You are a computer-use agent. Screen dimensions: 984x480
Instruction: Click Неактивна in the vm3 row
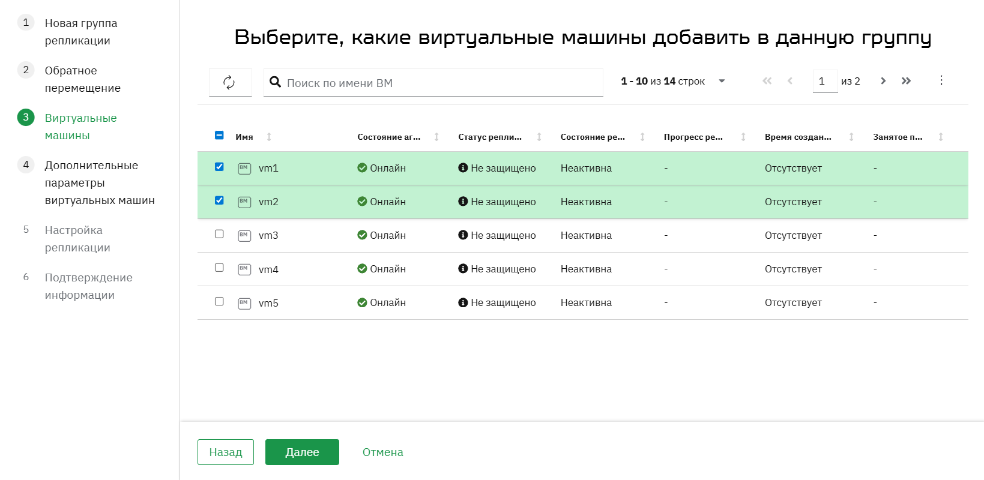pyautogui.click(x=586, y=235)
